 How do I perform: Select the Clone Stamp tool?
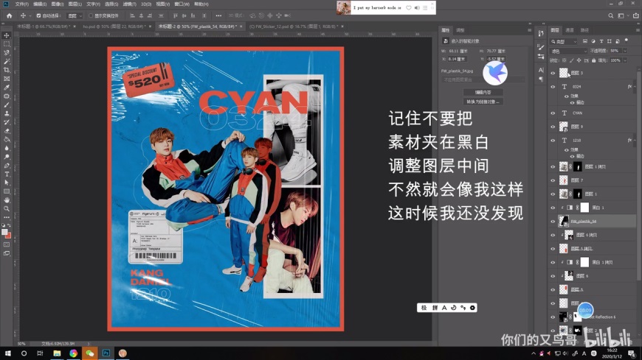[x=7, y=113]
